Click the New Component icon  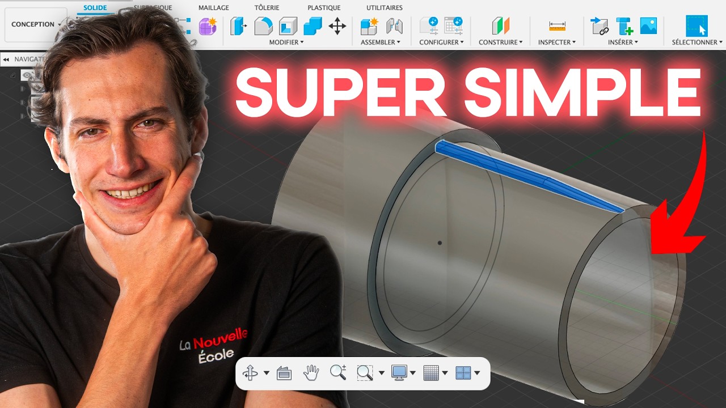coord(369,26)
